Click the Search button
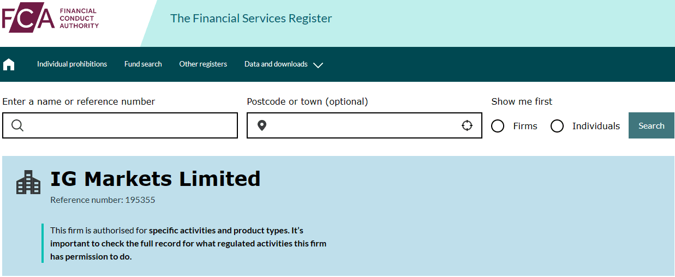Viewport: 675px width, 277px height. (652, 125)
